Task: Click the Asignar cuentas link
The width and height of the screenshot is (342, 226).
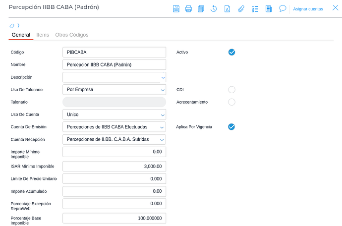Action: 308,9
